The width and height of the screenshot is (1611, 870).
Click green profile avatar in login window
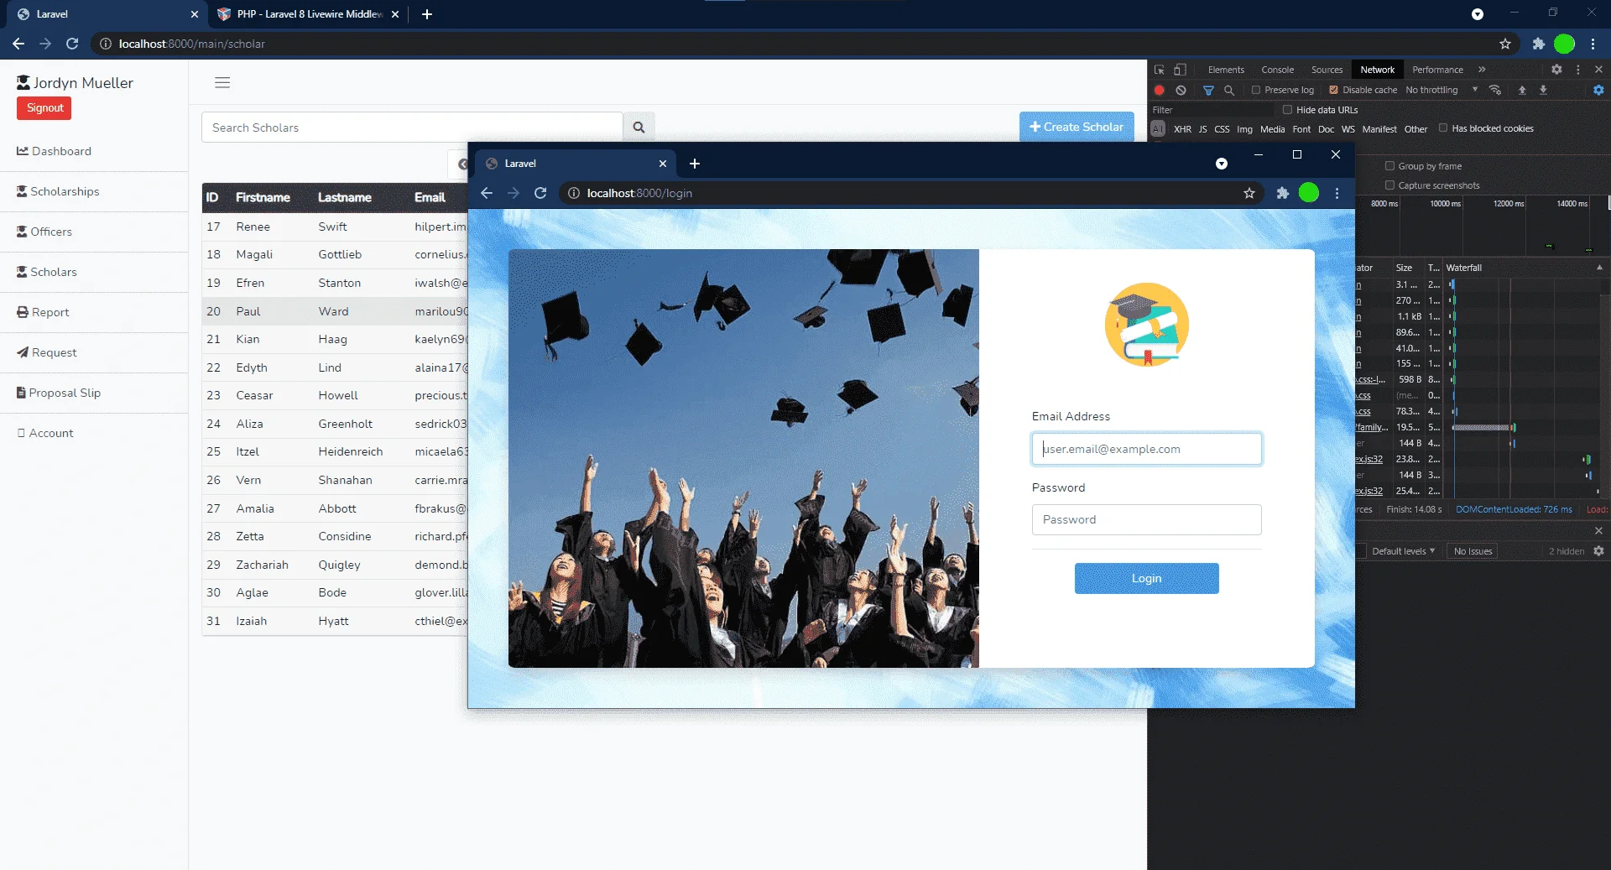1309,193
